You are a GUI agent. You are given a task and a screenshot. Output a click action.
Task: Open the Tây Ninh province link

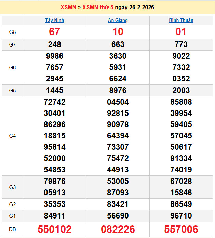[55, 20]
